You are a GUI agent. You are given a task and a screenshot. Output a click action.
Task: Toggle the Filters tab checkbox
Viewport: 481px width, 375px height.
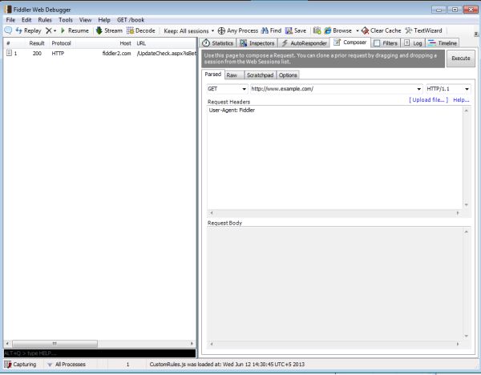click(377, 43)
